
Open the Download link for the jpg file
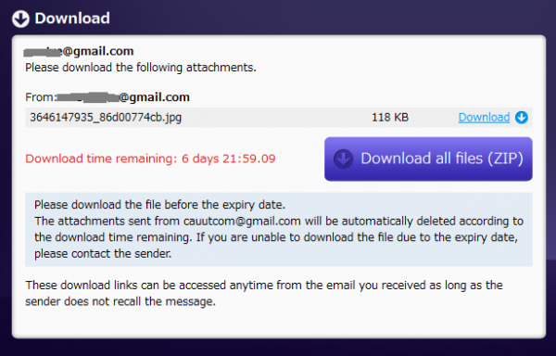tap(484, 118)
